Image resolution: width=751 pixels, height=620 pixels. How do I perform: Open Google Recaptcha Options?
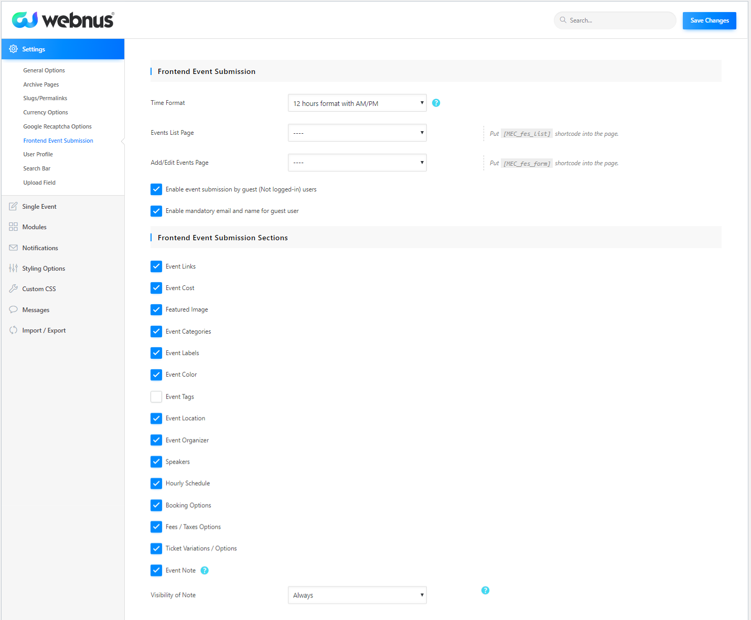(x=57, y=126)
